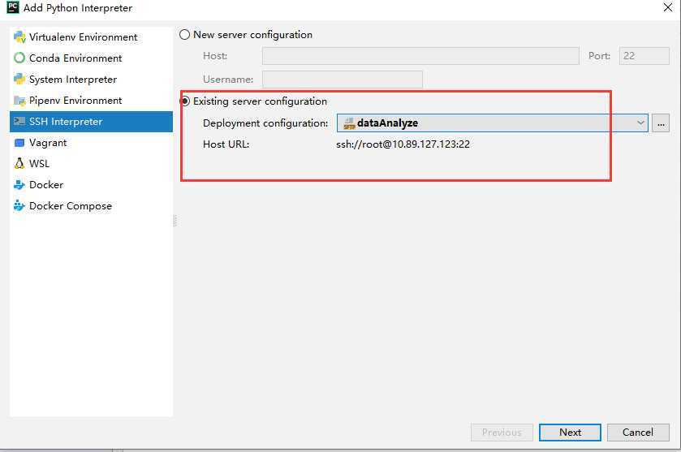Choose Docker Compose from the sidebar
681x452 pixels.
pos(70,206)
